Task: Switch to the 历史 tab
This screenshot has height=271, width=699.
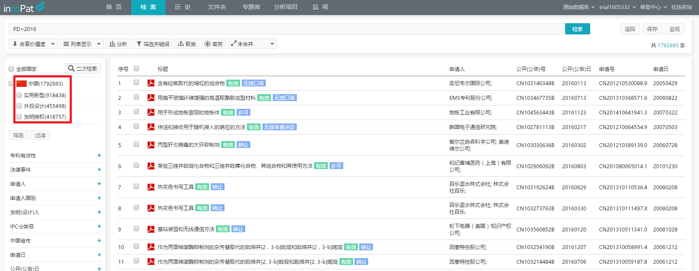Action: [x=182, y=7]
